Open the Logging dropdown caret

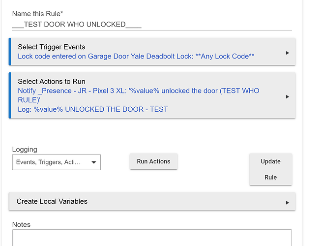93,162
